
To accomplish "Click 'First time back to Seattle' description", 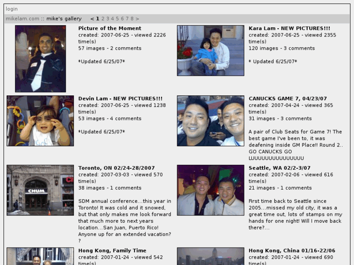I will 295,214.
